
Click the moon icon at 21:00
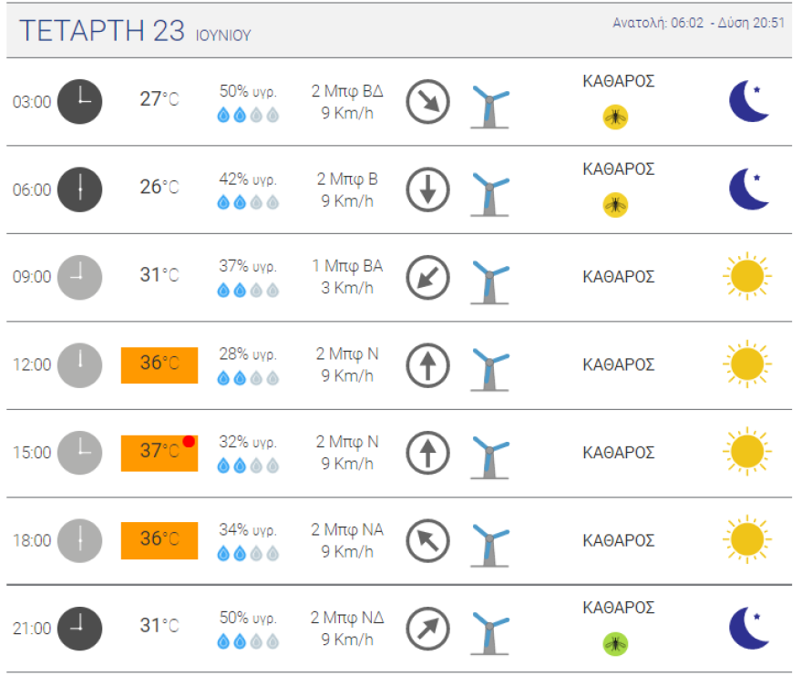749,628
